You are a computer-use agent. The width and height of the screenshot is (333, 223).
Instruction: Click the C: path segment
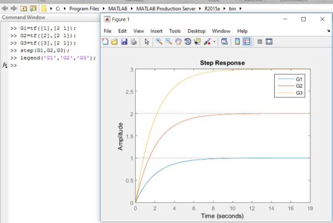click(58, 9)
